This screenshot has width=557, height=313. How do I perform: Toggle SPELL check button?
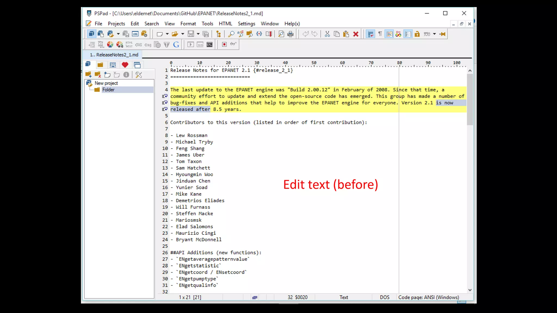point(427,34)
